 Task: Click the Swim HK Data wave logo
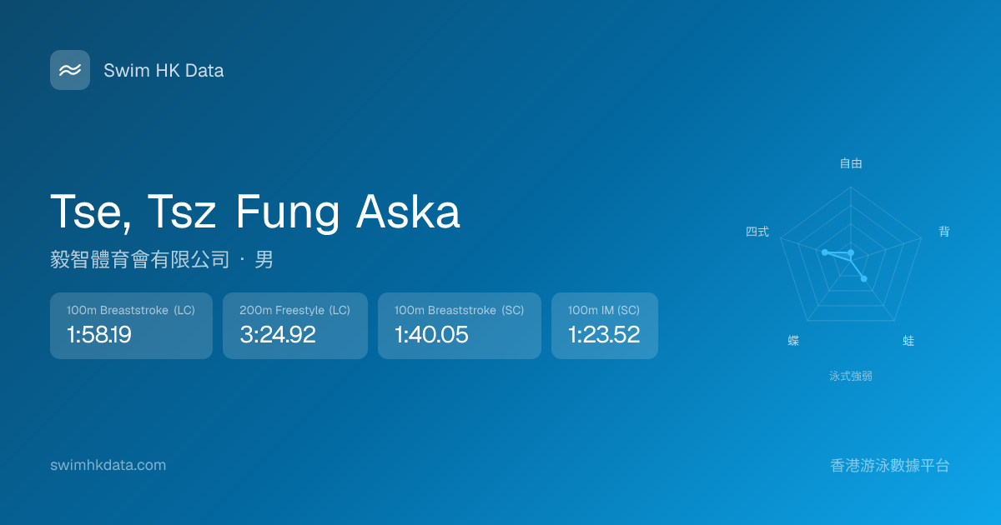70,70
